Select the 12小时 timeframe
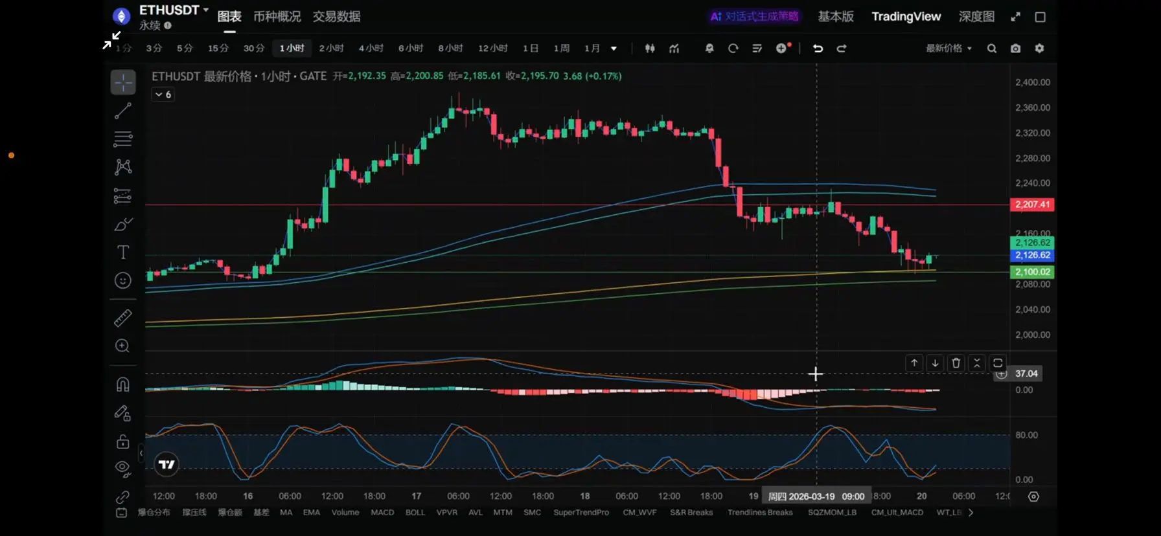Image resolution: width=1161 pixels, height=536 pixels. pos(493,49)
